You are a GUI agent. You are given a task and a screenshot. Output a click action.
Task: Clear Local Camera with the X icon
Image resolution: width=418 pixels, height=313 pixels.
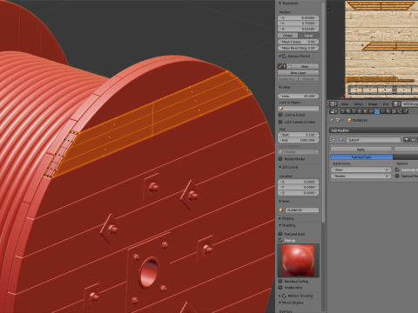316,152
